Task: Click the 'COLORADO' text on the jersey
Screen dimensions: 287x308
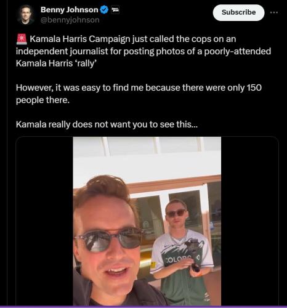Action: coord(183,259)
